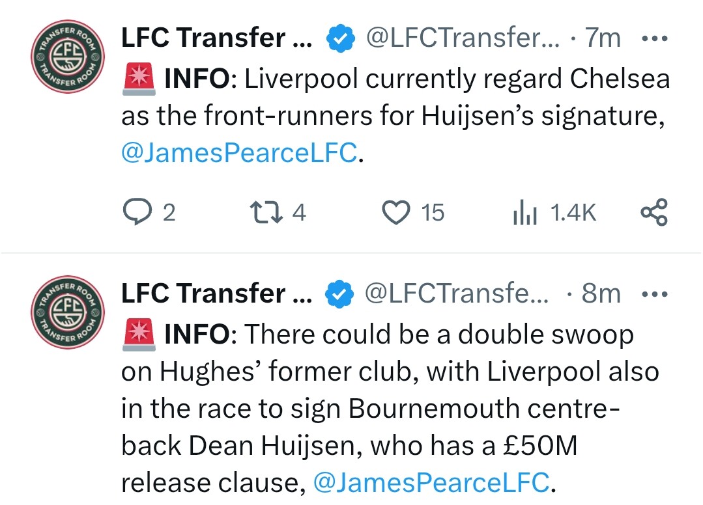The image size is (703, 505).
Task: Open LFC Transfer Room avatar on second tweet
Action: 68,312
